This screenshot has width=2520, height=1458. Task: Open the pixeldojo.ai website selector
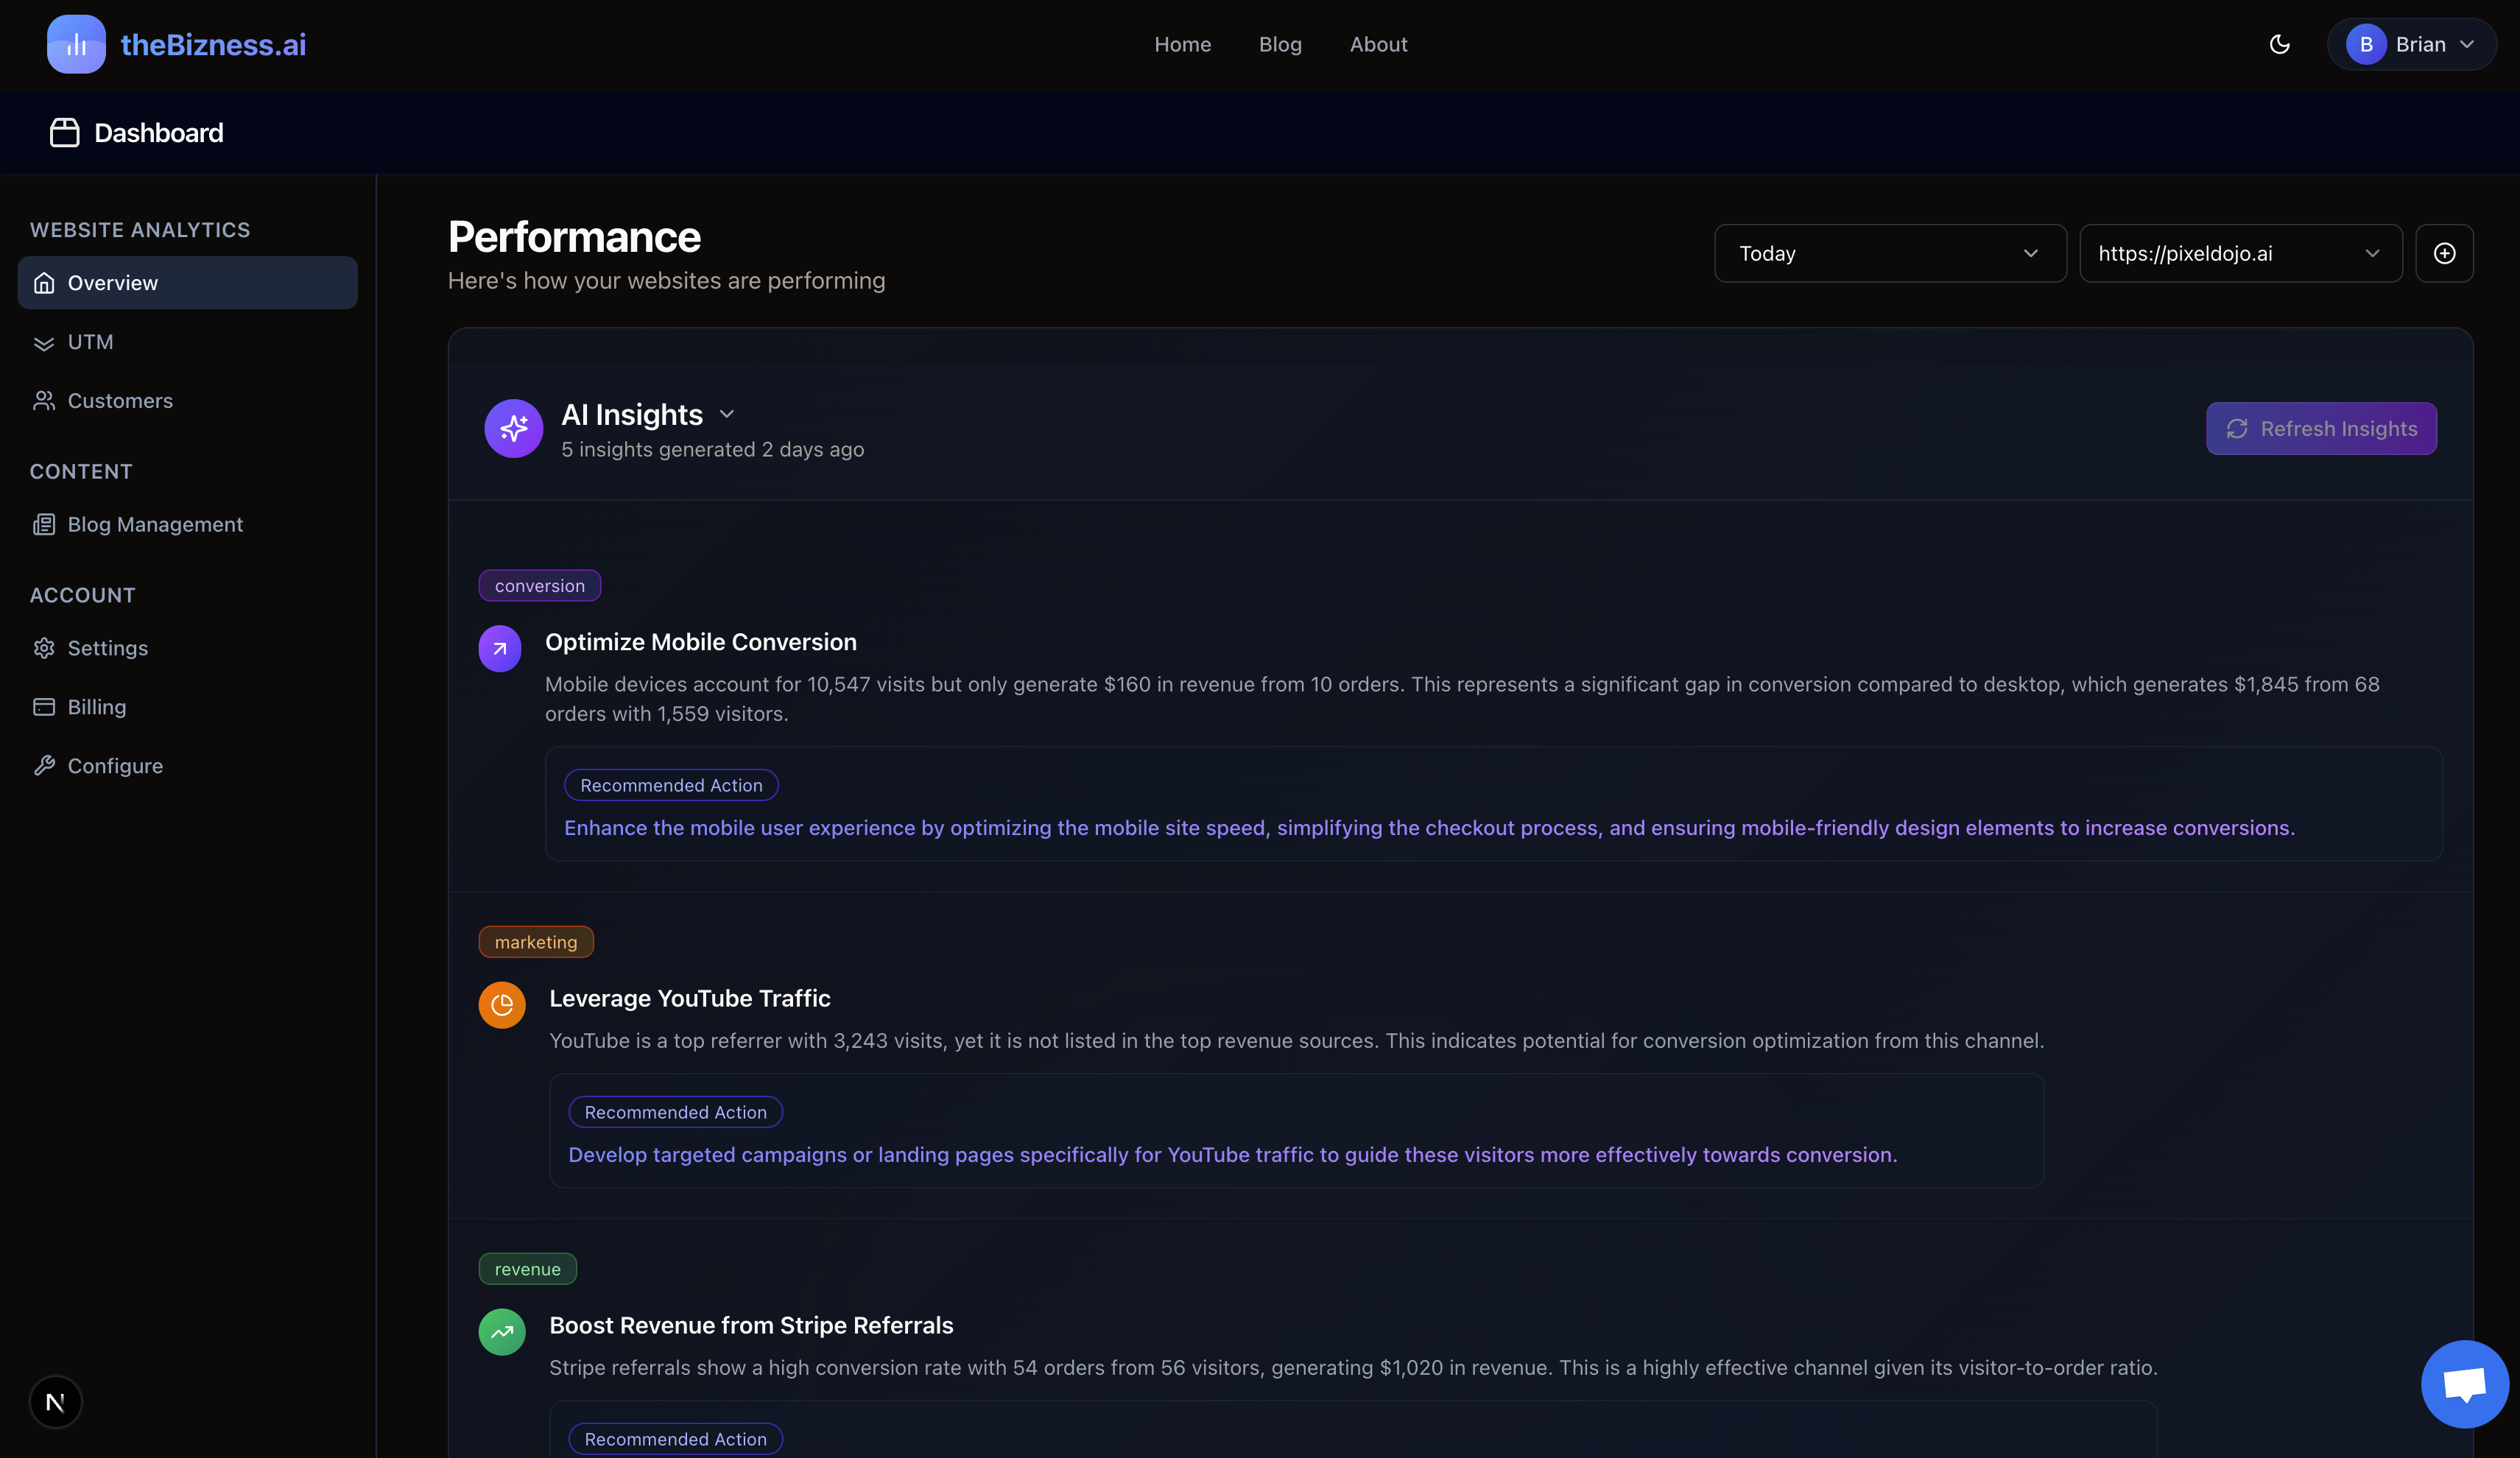coord(2240,254)
